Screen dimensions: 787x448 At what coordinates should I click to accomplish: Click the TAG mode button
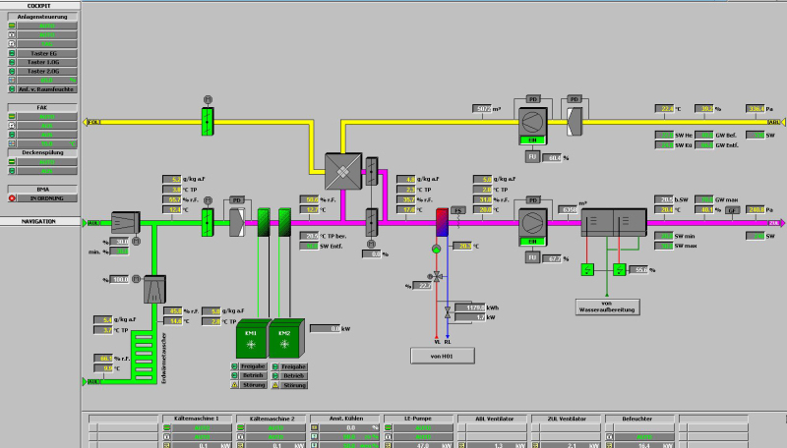[x=47, y=44]
